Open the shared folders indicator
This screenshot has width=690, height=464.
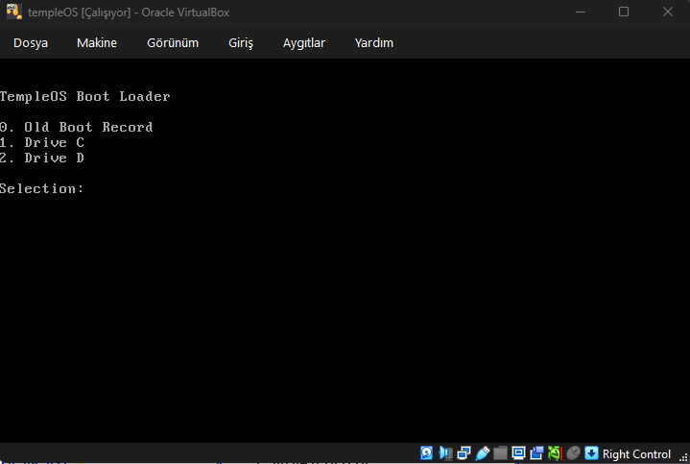pos(500,453)
